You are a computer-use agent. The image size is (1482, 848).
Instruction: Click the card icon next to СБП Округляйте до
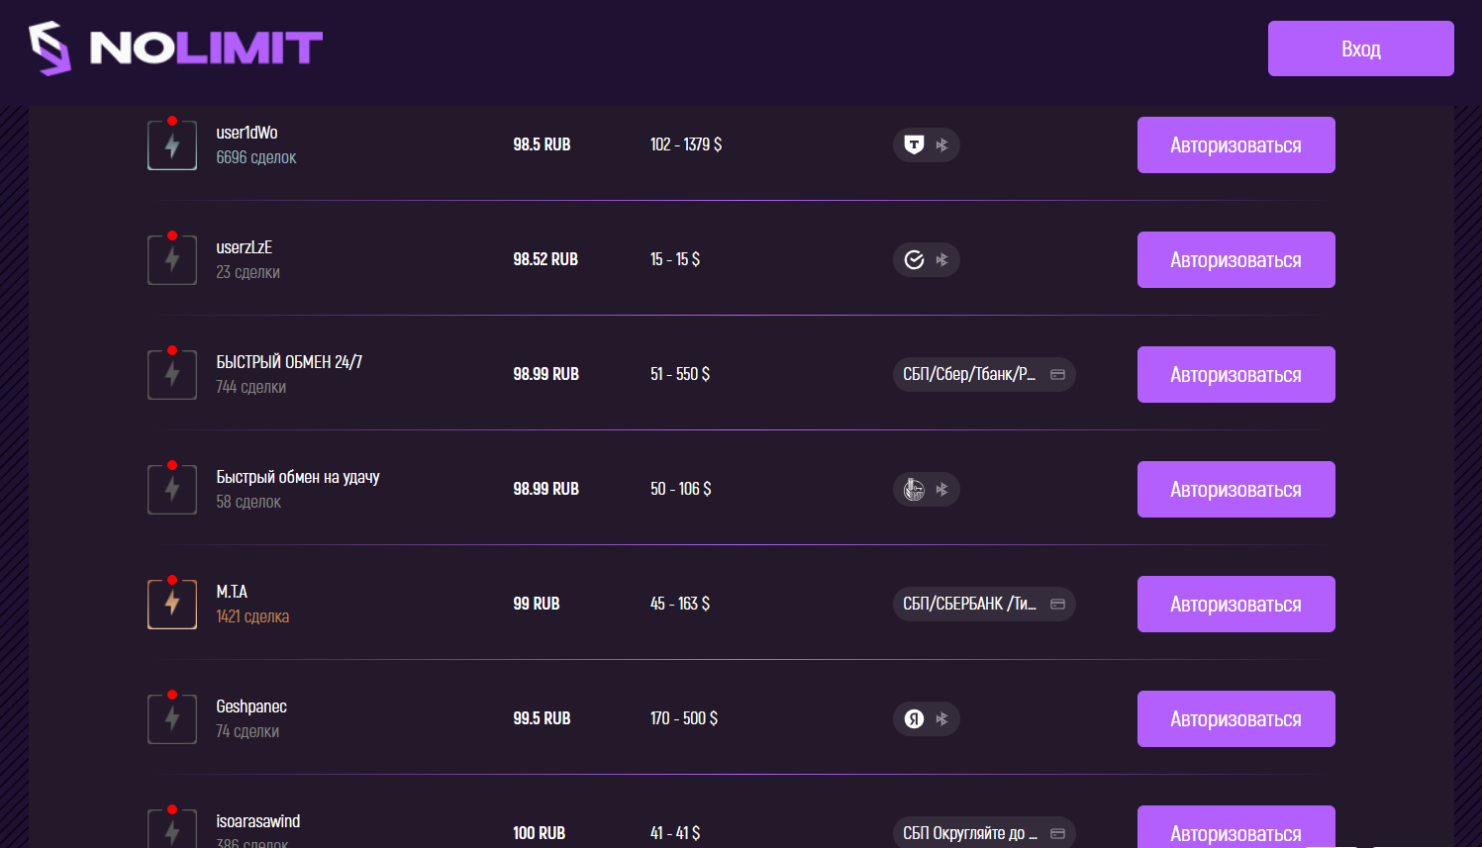1057,833
